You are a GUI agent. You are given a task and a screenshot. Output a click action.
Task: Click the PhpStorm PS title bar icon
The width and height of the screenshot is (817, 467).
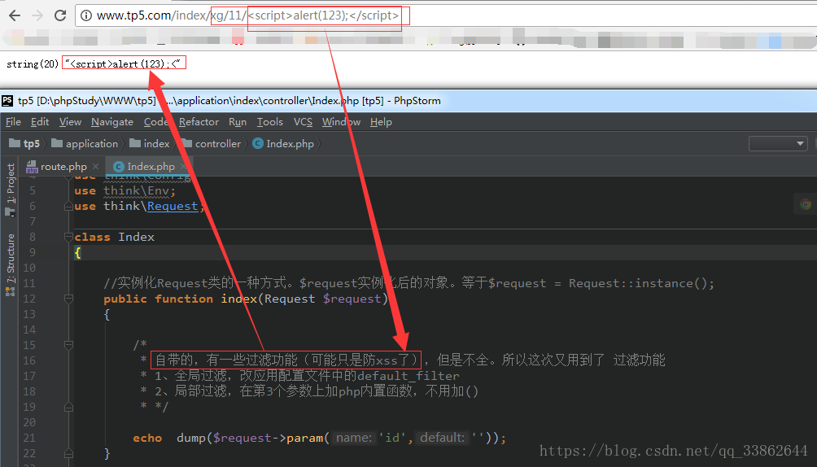(x=7, y=101)
